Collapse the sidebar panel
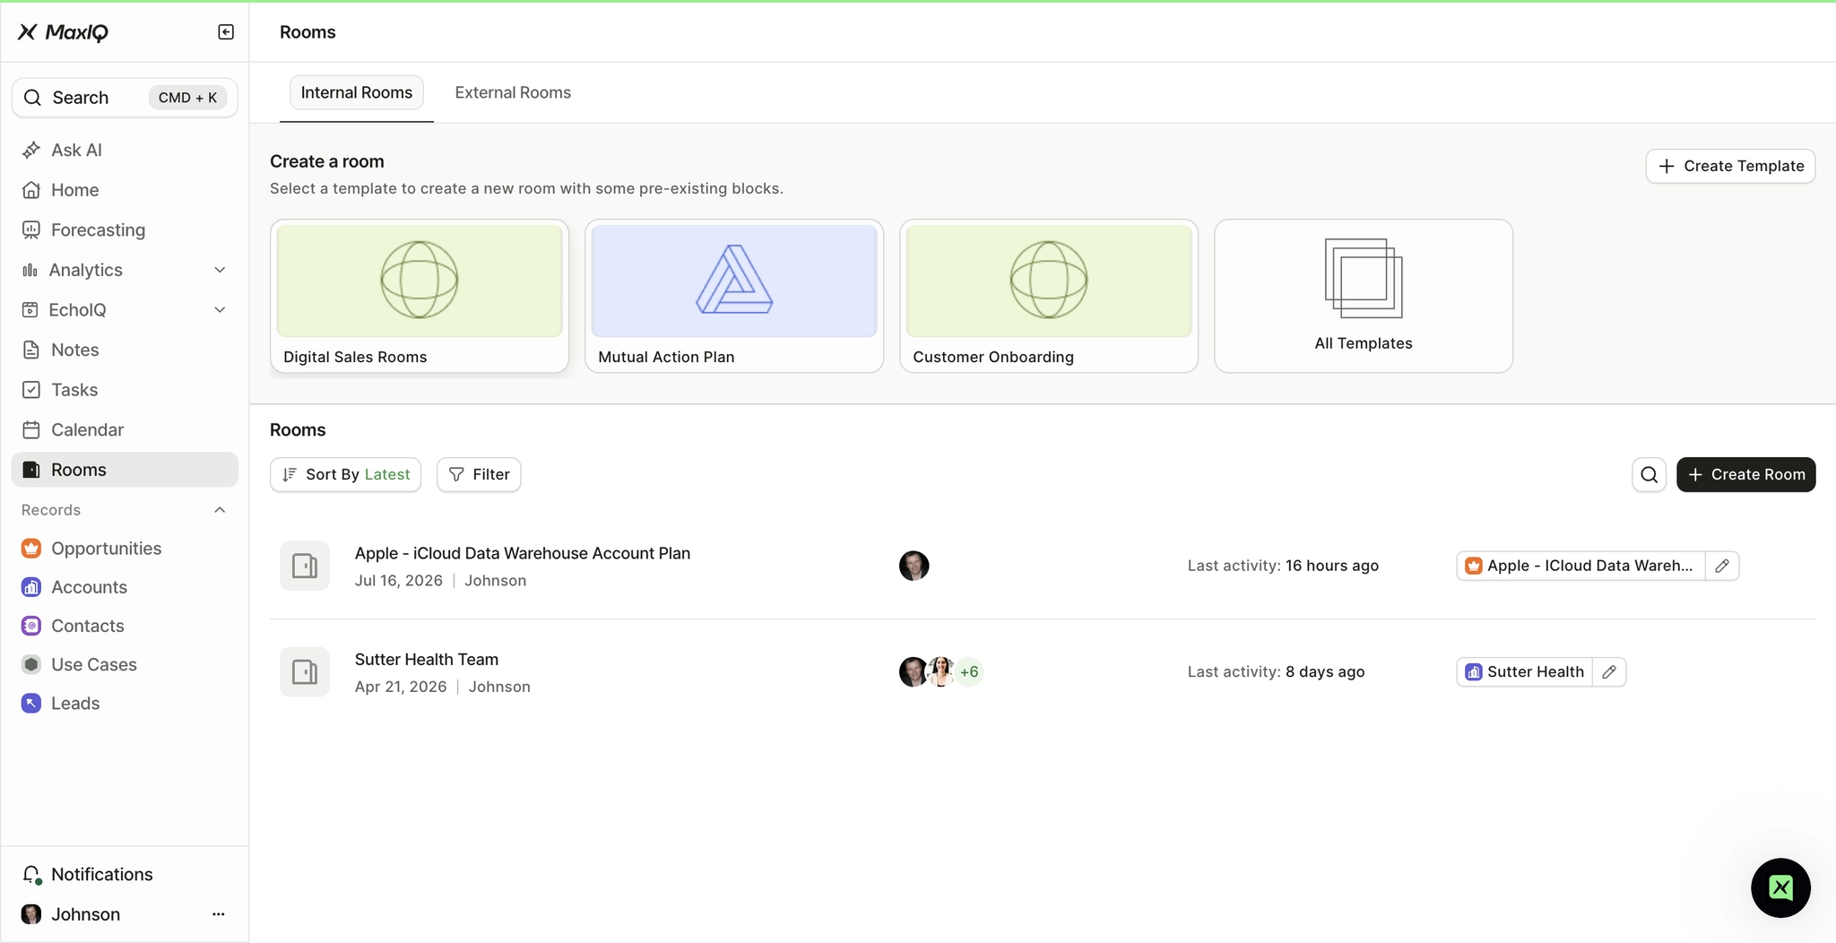This screenshot has width=1836, height=943. coord(226,32)
